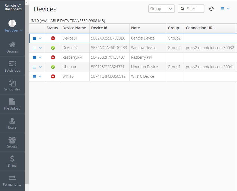Click the Window Device note
The width and height of the screenshot is (237, 191).
[x=144, y=48]
